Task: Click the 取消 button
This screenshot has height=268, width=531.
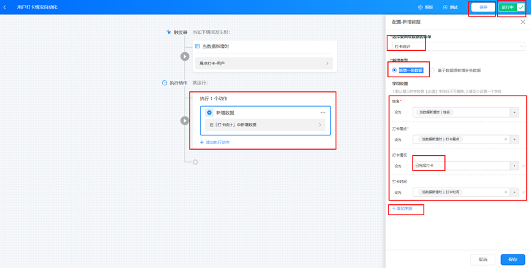Action: pos(483,259)
